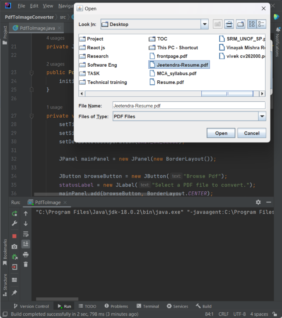Select the PdfToImage run tab
282x318 pixels.
tap(48, 202)
